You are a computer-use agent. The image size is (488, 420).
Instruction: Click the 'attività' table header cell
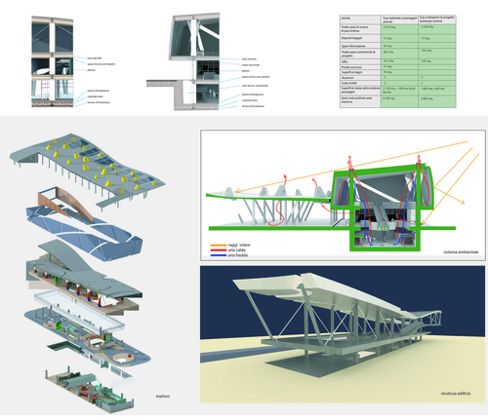tap(360, 19)
